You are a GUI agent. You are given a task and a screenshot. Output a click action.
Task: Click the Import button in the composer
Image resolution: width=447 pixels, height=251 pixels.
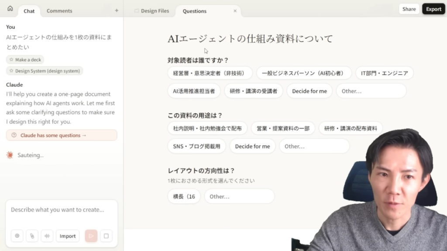68,236
